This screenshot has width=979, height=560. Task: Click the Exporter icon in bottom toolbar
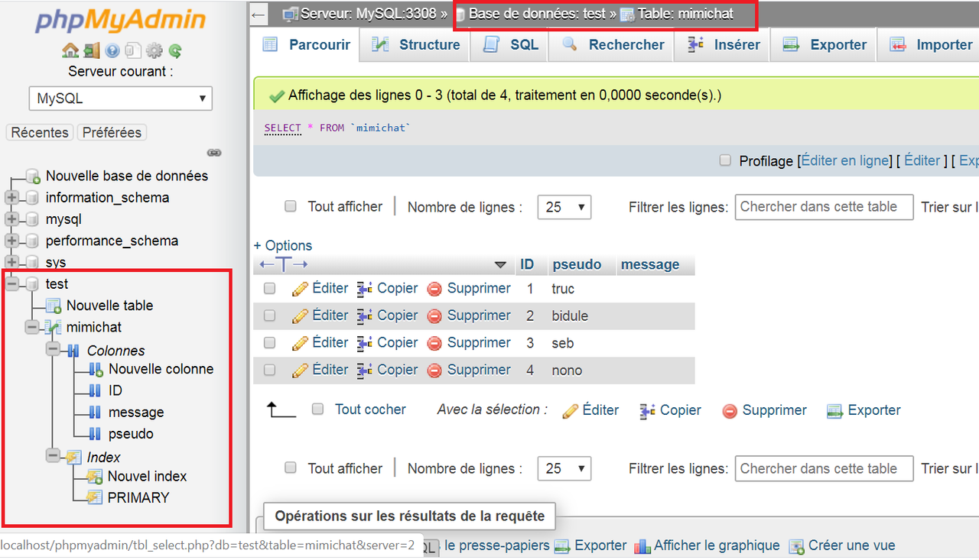[563, 545]
